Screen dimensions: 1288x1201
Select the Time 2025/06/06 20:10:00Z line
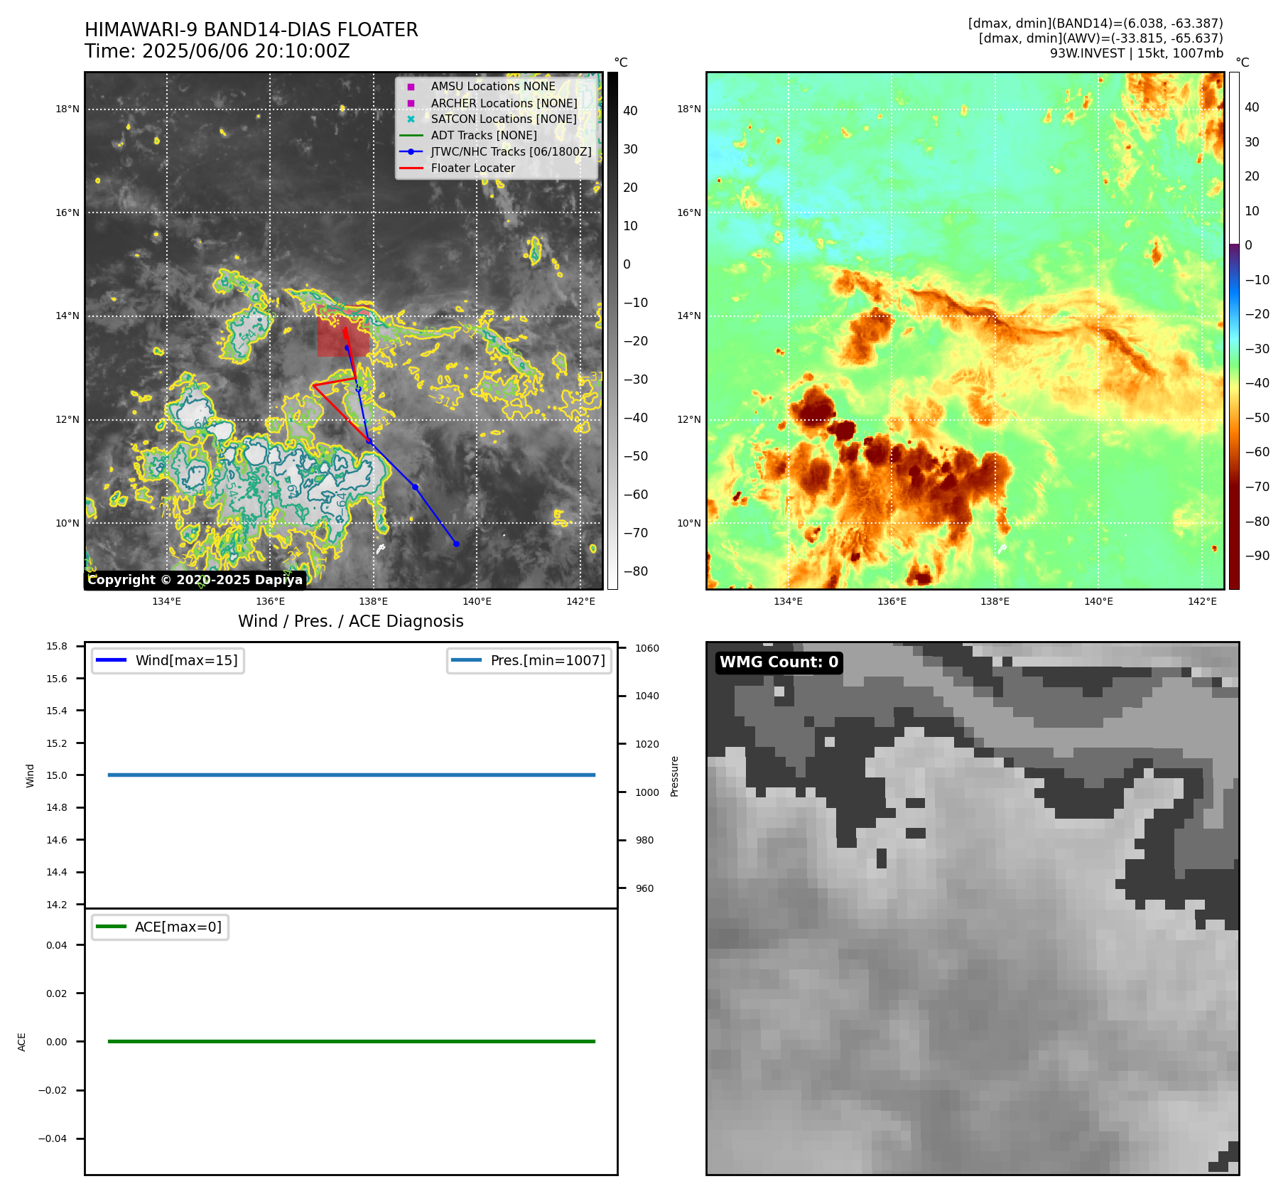(x=217, y=51)
